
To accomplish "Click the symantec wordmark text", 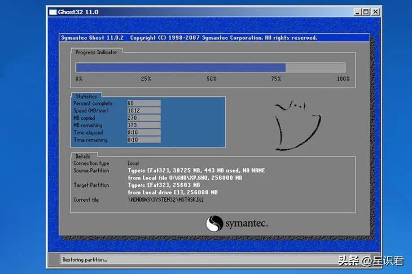I will [x=247, y=224].
